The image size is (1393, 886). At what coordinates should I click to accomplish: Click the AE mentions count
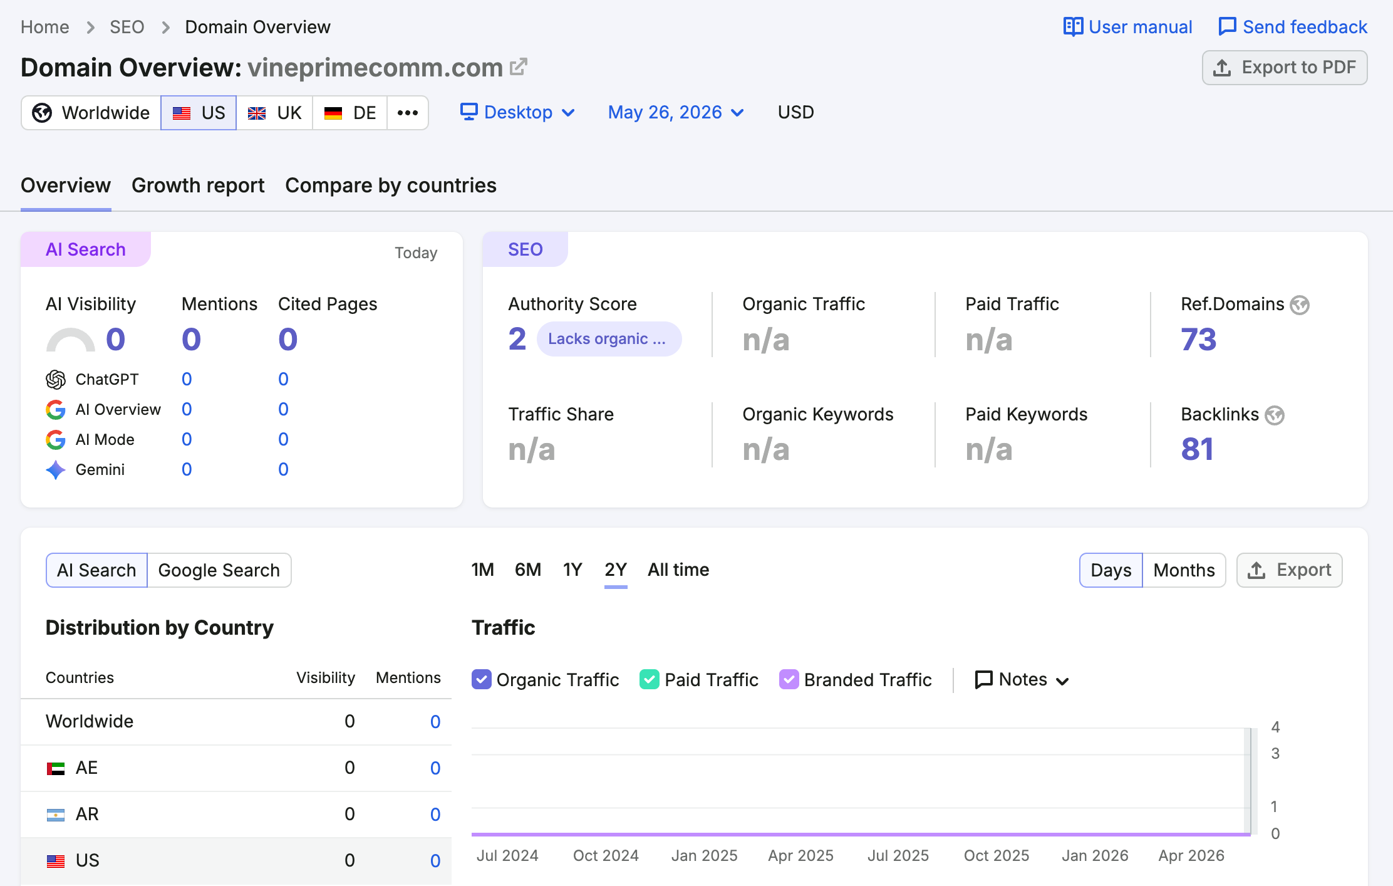(435, 768)
